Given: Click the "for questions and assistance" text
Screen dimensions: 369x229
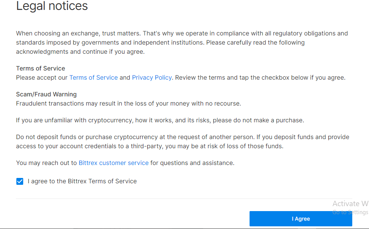Looking at the screenshot, I should click(x=192, y=163).
